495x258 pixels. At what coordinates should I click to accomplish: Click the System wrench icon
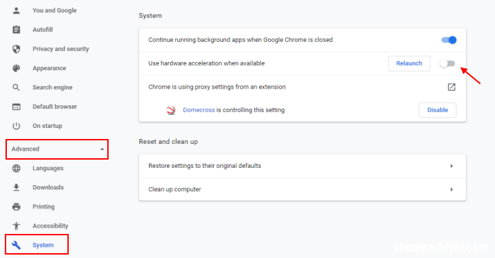click(16, 245)
